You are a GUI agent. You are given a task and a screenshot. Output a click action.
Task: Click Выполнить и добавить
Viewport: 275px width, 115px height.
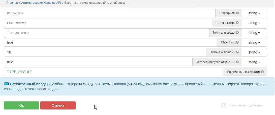(x=246, y=105)
